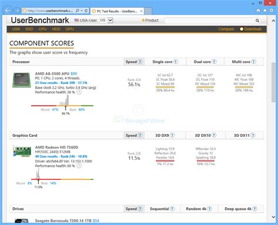Image resolution: width=278 pixels, height=225 pixels.
Task: Click the help icon next to 3D DX10
Action: point(214,135)
